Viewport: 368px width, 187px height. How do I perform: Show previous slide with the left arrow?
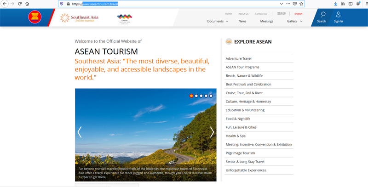(80, 132)
